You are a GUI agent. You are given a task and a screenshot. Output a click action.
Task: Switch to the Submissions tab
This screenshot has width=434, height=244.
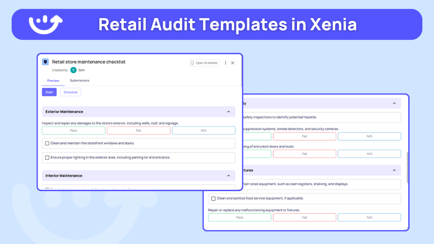tap(80, 80)
